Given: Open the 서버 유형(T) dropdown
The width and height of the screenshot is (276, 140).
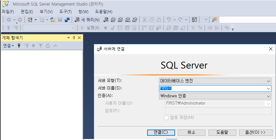Looking at the screenshot, I should pyautogui.click(x=215, y=81).
